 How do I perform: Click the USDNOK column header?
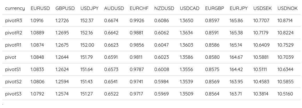click(287, 9)
